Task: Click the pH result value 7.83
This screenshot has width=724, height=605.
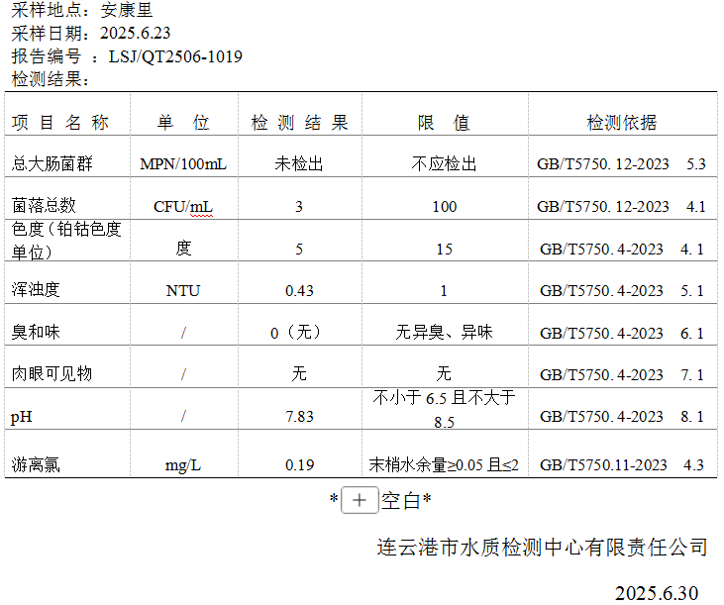Action: (299, 417)
